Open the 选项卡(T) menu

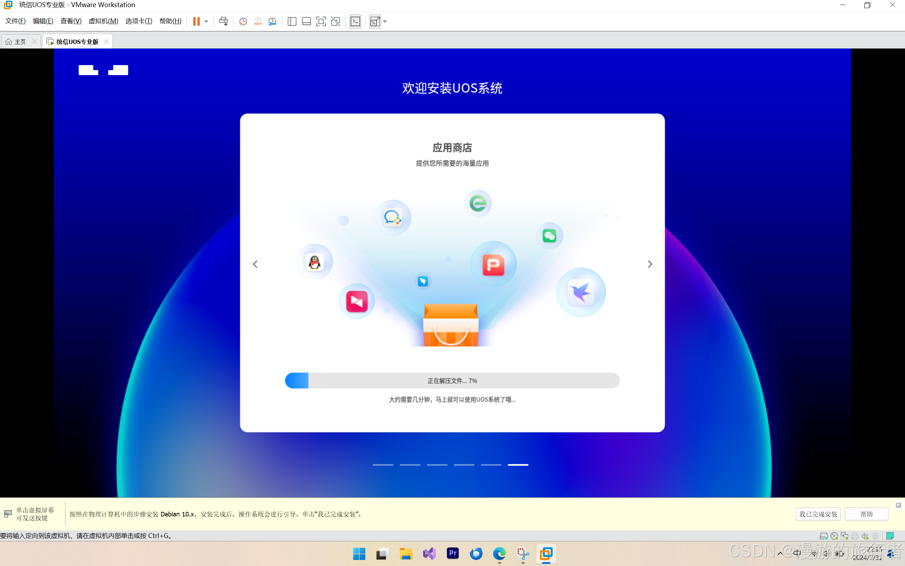click(139, 21)
